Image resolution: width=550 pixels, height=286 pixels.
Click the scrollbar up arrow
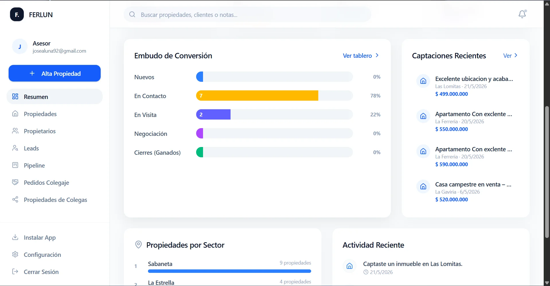coord(547,4)
